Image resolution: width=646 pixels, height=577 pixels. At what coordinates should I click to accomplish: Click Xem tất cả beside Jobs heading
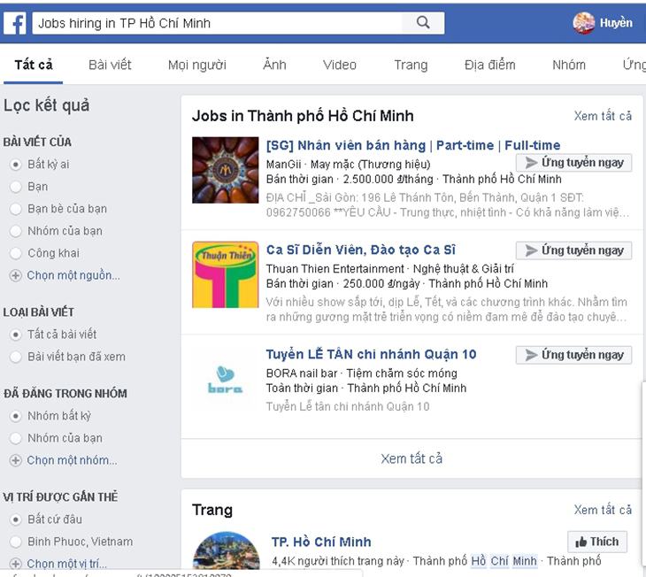[603, 116]
